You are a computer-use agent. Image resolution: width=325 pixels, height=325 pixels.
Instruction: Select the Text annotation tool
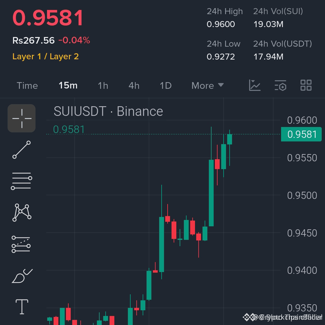22,307
